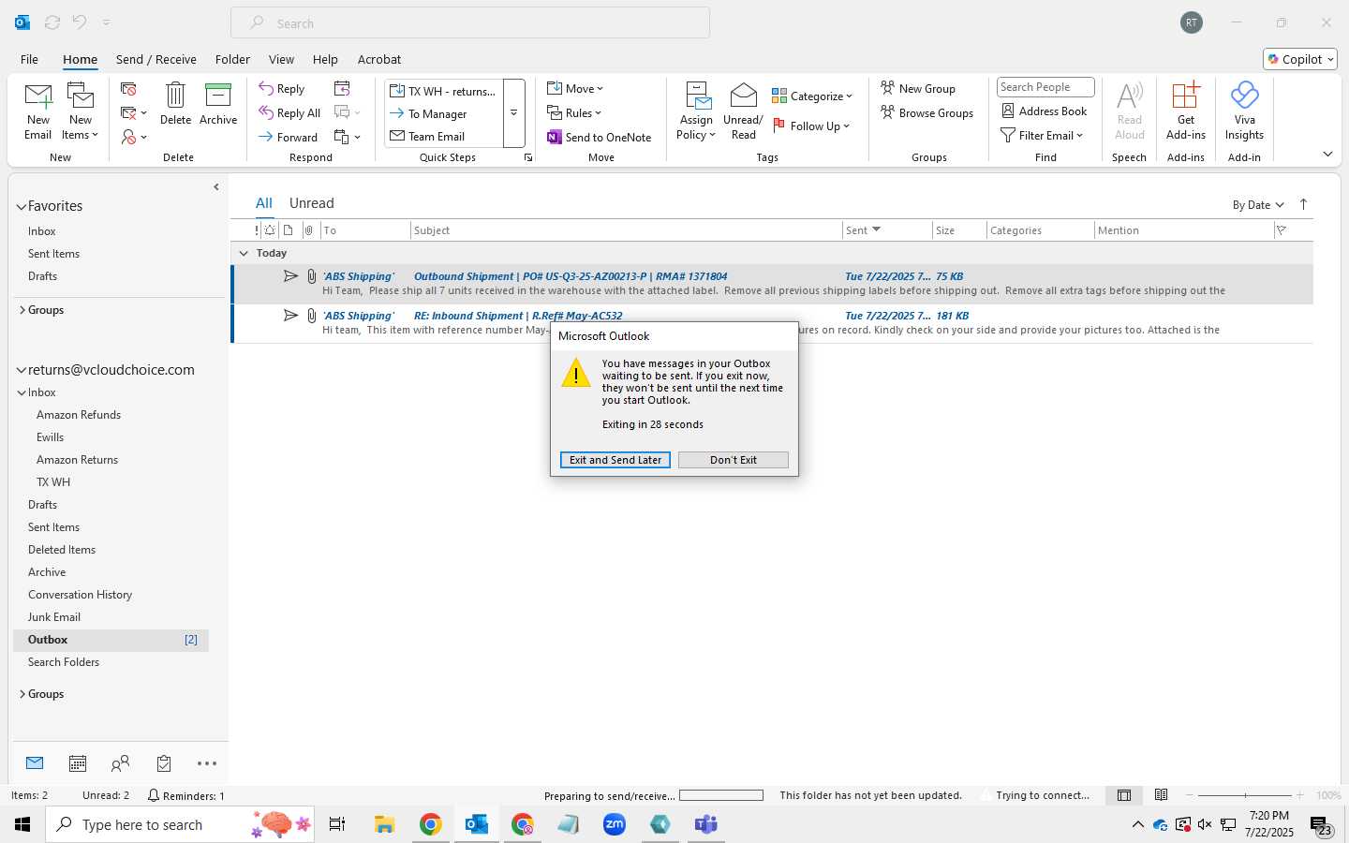Select the Amazon Refunds folder
The height and width of the screenshot is (843, 1349).
point(79,415)
